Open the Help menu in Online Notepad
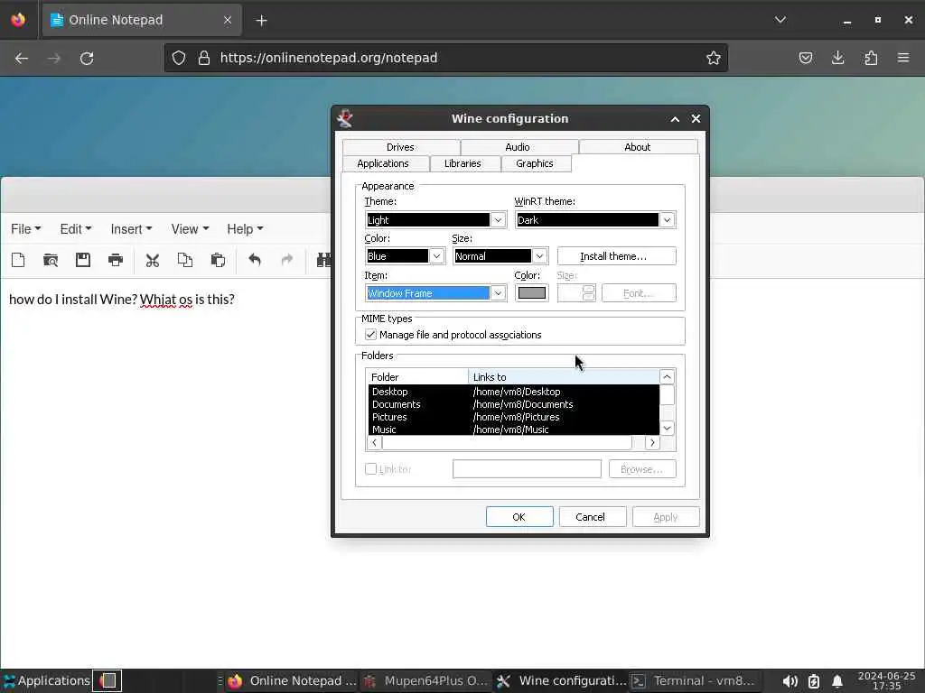 245,228
